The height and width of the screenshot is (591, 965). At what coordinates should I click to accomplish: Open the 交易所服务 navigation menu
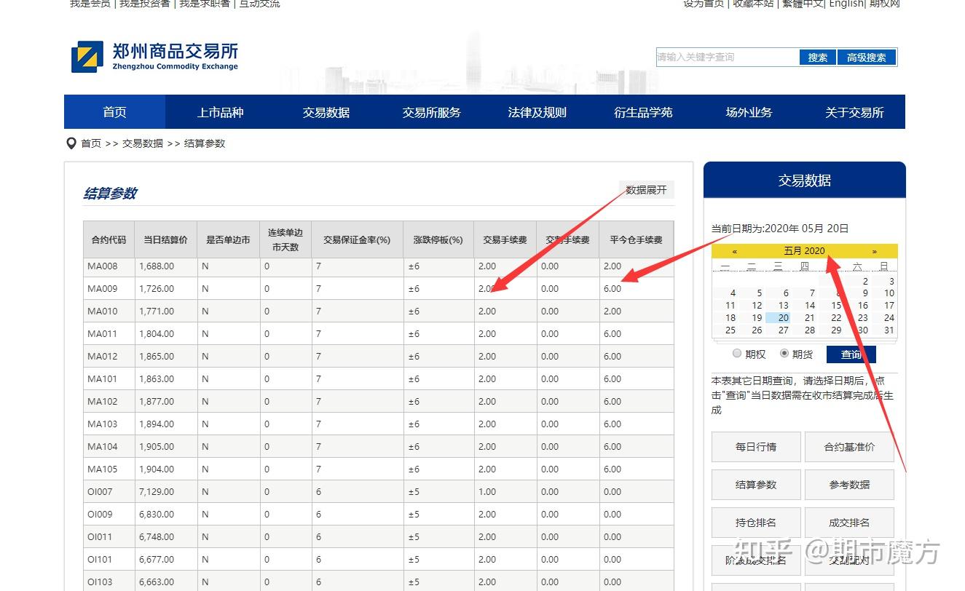(431, 112)
